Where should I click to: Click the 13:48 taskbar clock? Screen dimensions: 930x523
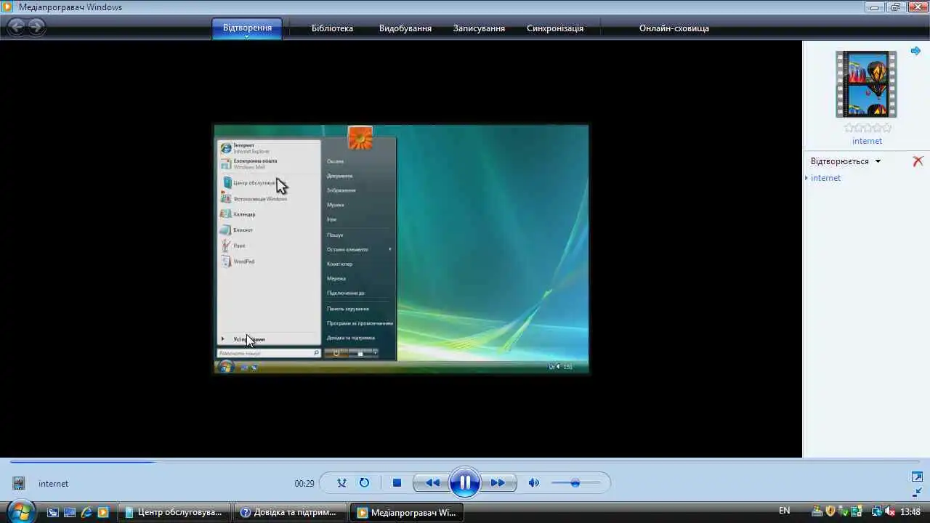[910, 511]
